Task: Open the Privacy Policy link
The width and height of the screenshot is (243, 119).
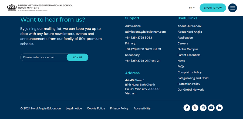Action: [119, 108]
